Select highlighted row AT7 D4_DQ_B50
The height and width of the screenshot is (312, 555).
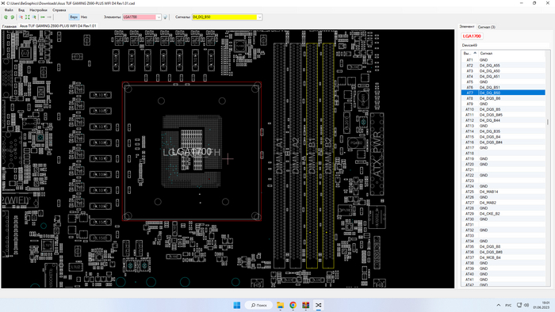pyautogui.click(x=503, y=93)
